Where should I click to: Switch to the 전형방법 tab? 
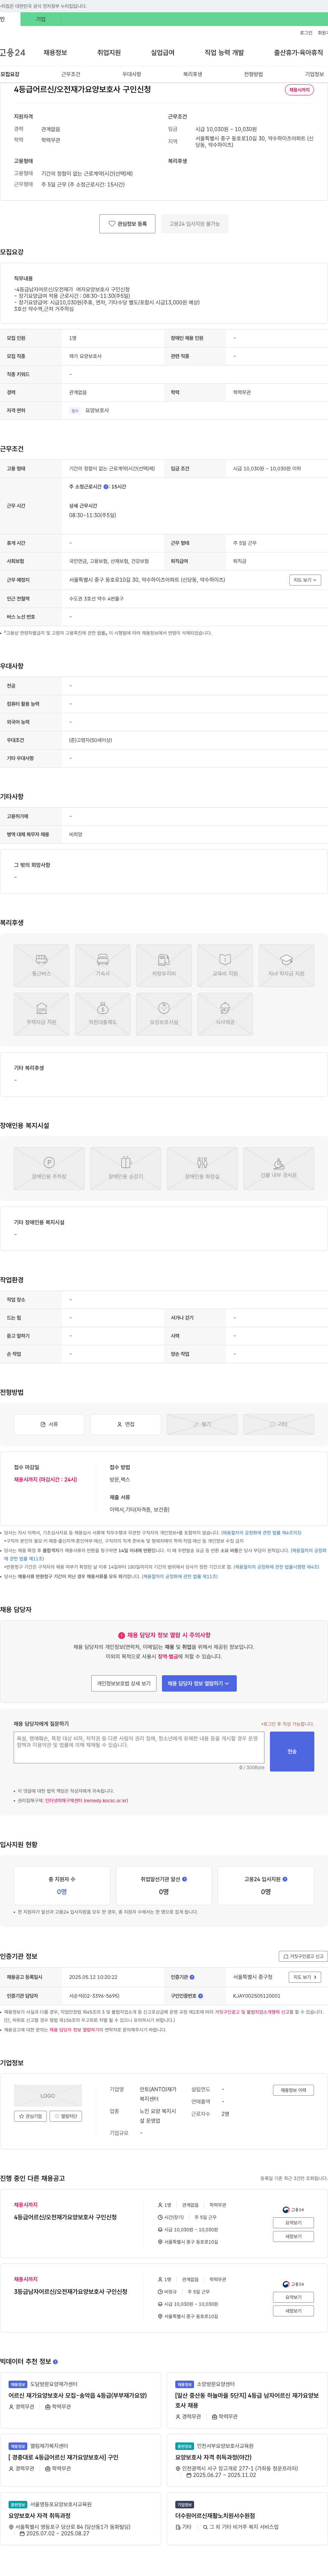(254, 74)
